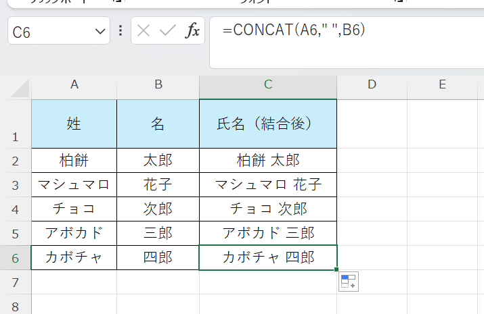The width and height of the screenshot is (484, 314).
Task: Click the Insert Function fx icon
Action: 193,31
